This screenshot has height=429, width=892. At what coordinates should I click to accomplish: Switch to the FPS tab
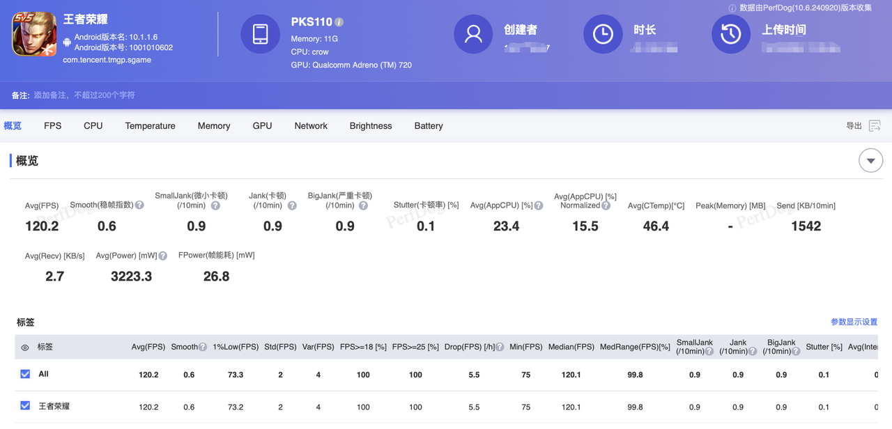click(52, 126)
